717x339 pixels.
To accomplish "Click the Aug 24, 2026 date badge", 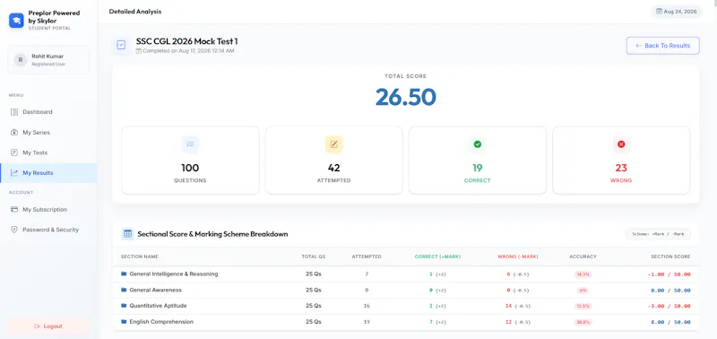I will tap(677, 12).
